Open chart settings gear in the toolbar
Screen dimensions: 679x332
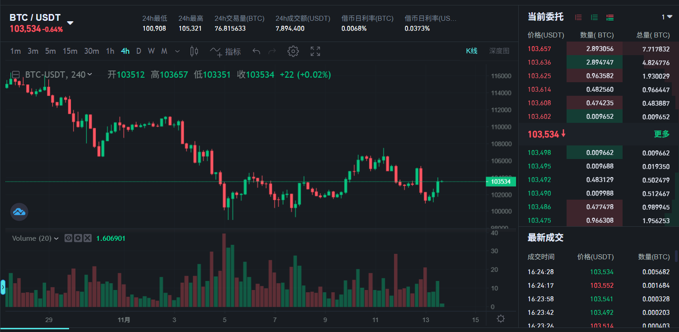coord(293,51)
